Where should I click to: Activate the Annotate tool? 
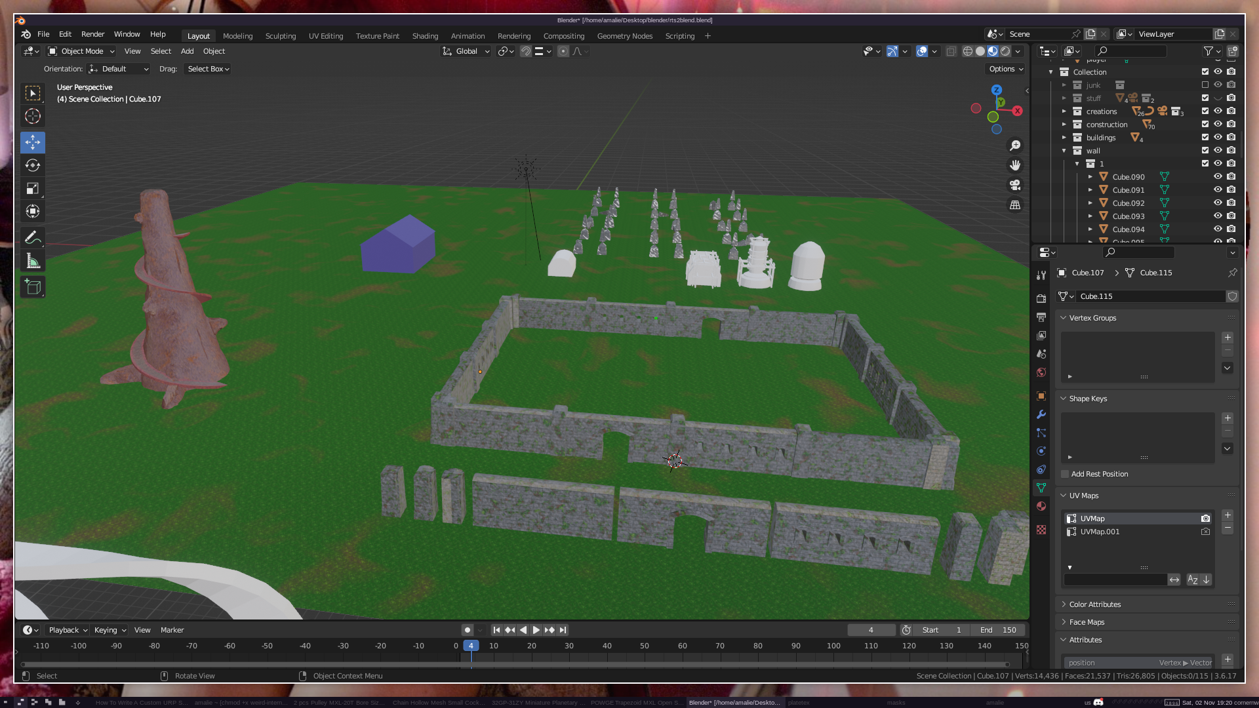click(32, 237)
